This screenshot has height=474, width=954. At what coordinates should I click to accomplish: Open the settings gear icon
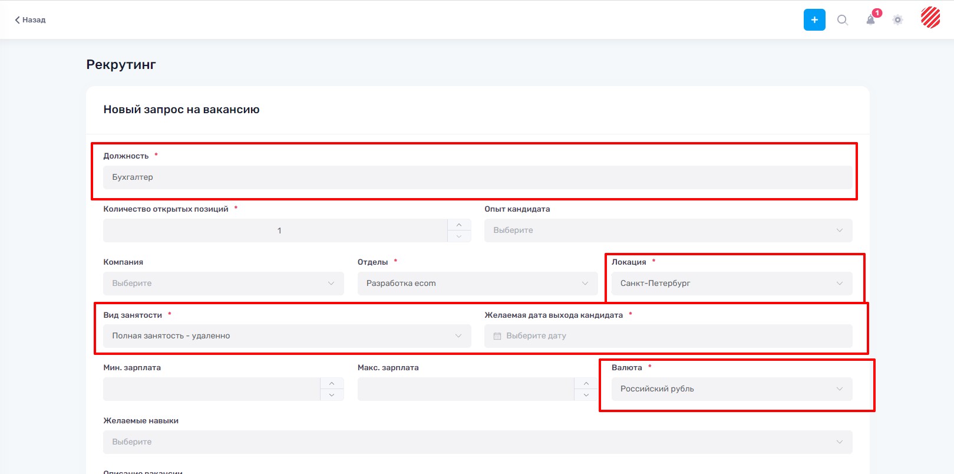897,20
